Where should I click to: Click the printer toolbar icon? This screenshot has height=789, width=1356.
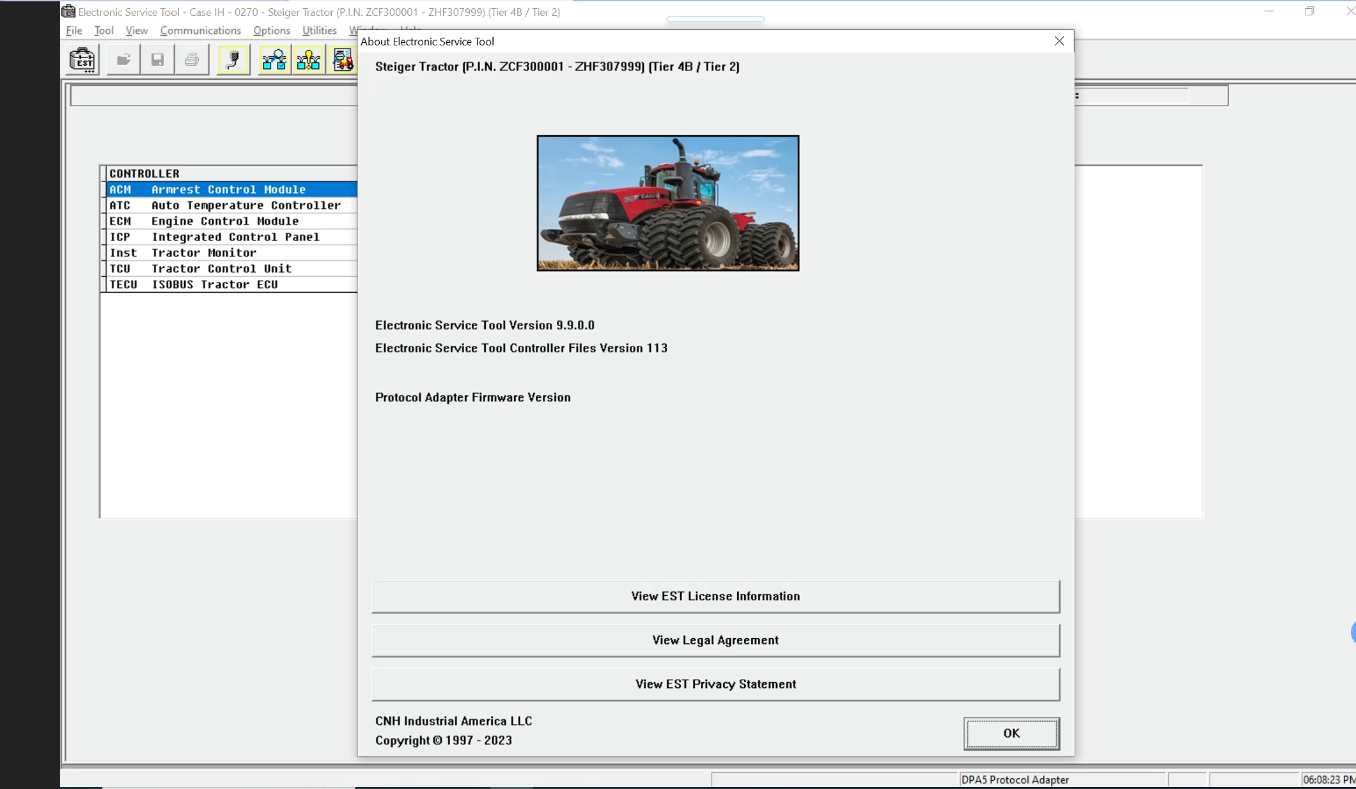coord(192,60)
